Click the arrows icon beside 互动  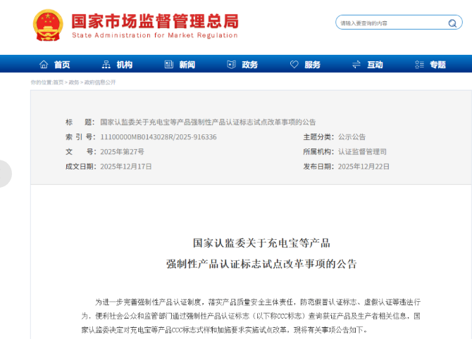coord(355,65)
